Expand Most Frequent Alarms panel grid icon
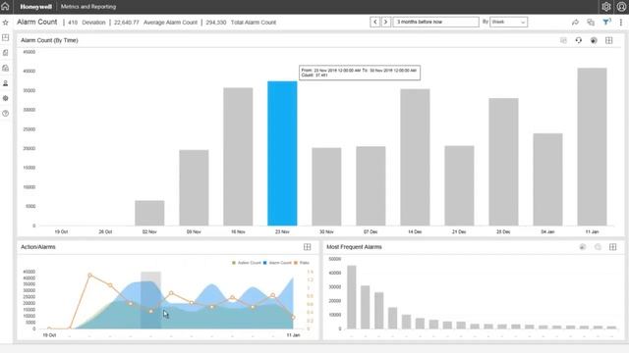The width and height of the screenshot is (629, 353). pyautogui.click(x=613, y=247)
